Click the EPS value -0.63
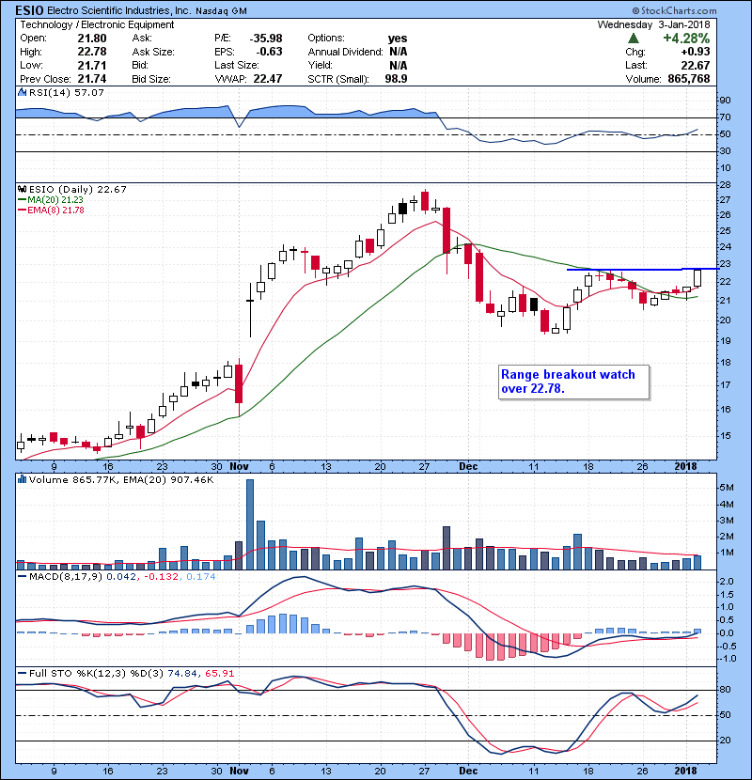 pos(269,52)
